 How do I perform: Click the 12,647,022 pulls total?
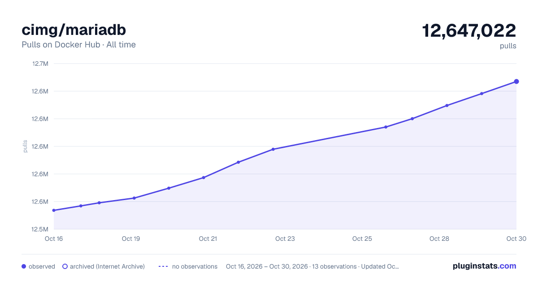click(469, 31)
